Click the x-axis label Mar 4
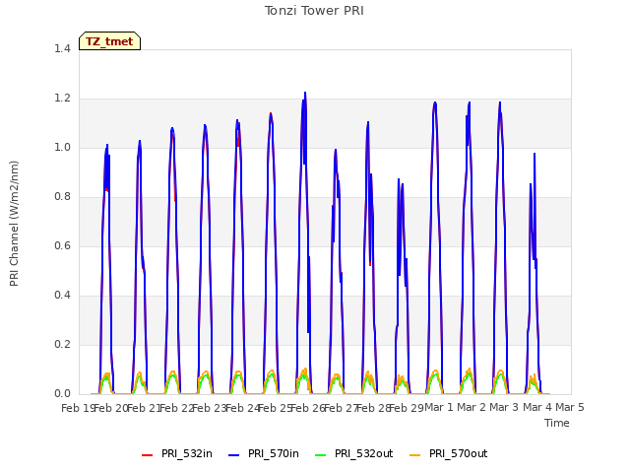The height and width of the screenshot is (473, 630). pyautogui.click(x=537, y=407)
